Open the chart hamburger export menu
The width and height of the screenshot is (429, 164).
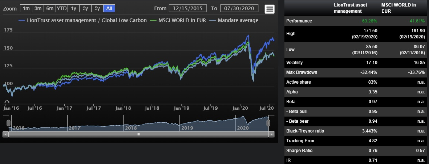point(270,9)
